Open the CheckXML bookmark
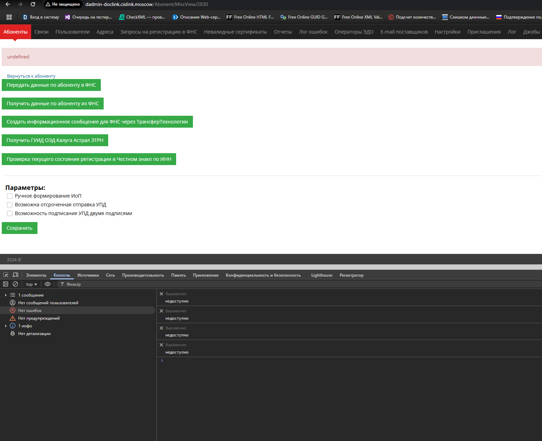The image size is (542, 441). click(x=142, y=17)
